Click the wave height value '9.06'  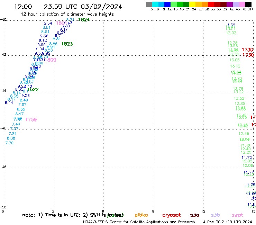point(26,96)
